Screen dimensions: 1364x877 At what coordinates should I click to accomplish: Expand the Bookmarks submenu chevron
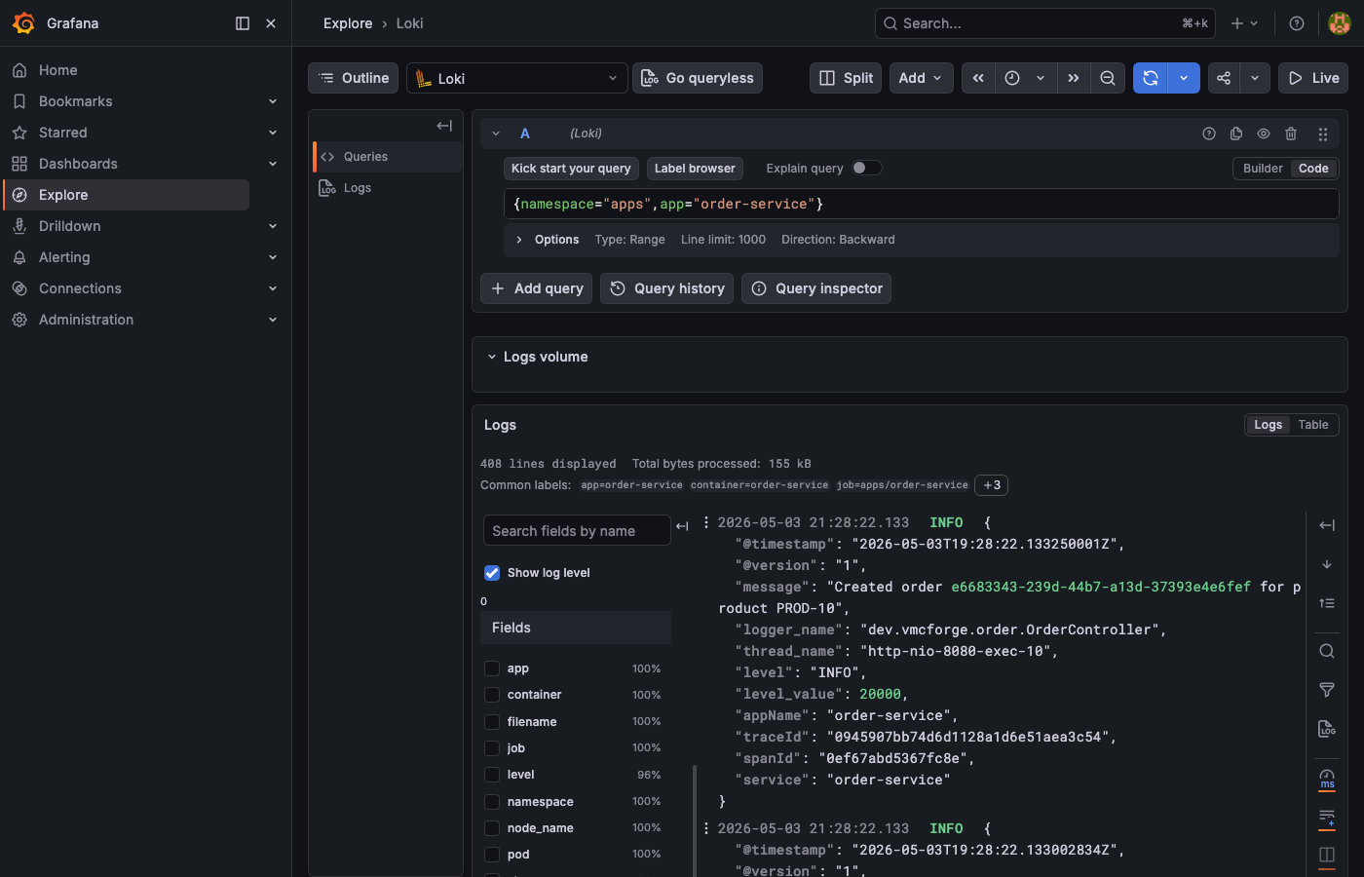[273, 101]
